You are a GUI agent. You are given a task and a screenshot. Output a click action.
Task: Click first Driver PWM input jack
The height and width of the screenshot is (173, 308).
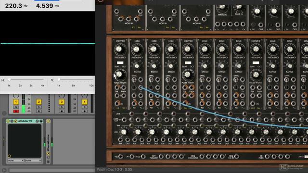pos(124,87)
